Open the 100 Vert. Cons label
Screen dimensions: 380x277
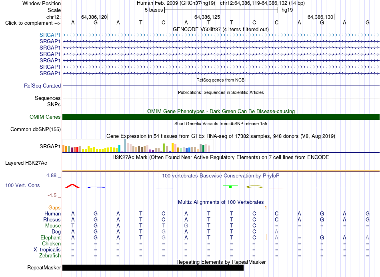(x=22, y=185)
